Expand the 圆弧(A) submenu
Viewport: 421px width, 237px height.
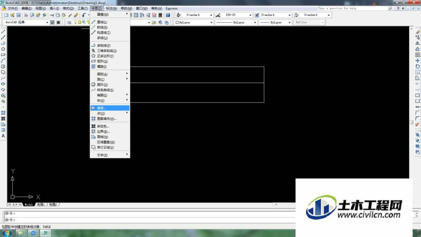tap(110, 74)
